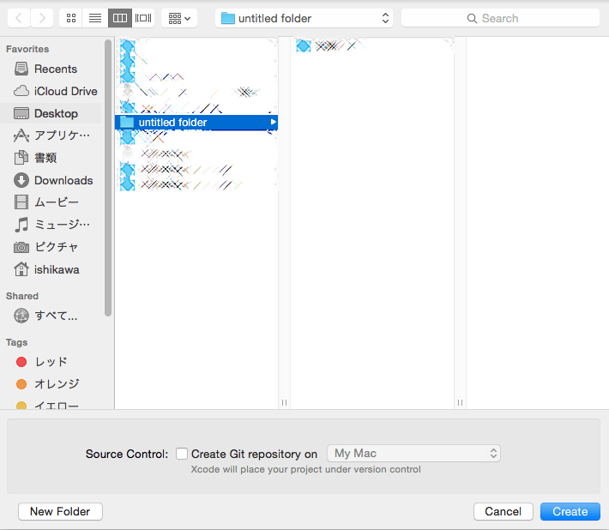The image size is (609, 530).
Task: Click the Shared sidebar heading
Action: coord(22,296)
